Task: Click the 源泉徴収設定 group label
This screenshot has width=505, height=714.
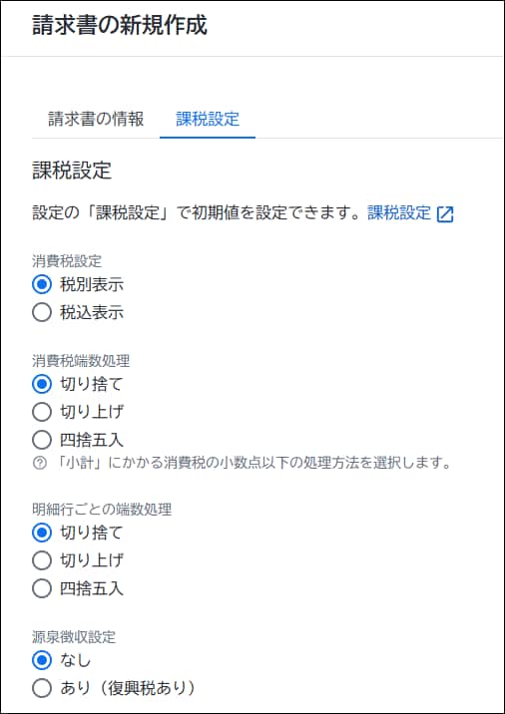Action: click(x=74, y=637)
